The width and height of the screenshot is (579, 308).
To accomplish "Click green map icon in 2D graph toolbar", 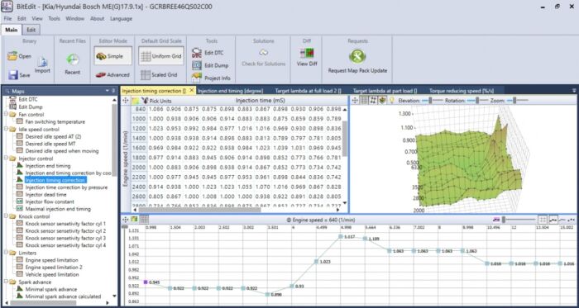I will point(134,219).
